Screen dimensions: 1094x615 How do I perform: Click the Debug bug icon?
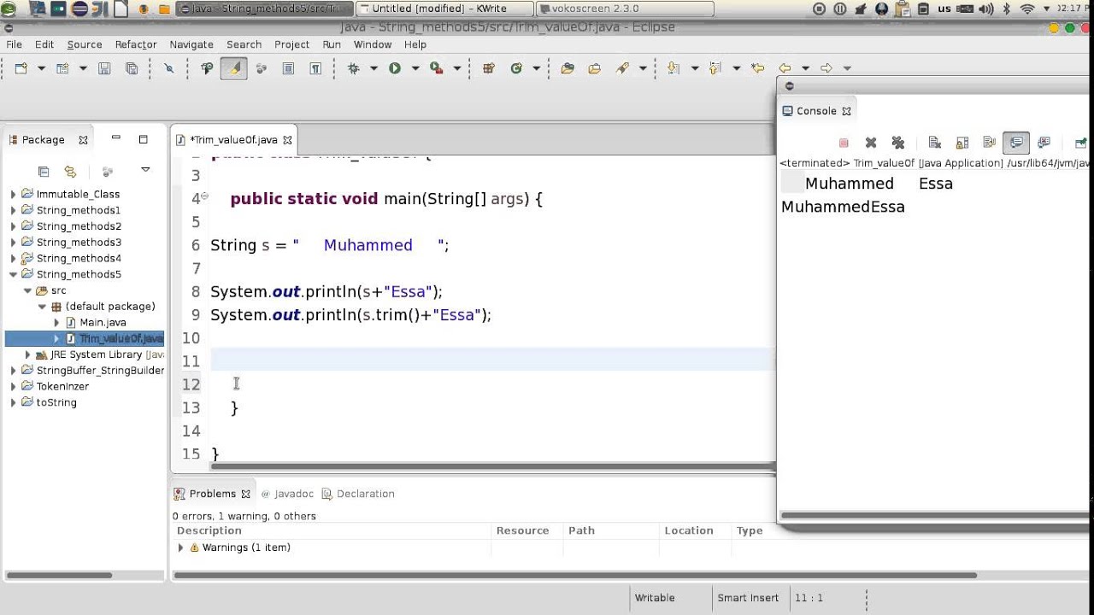353,68
